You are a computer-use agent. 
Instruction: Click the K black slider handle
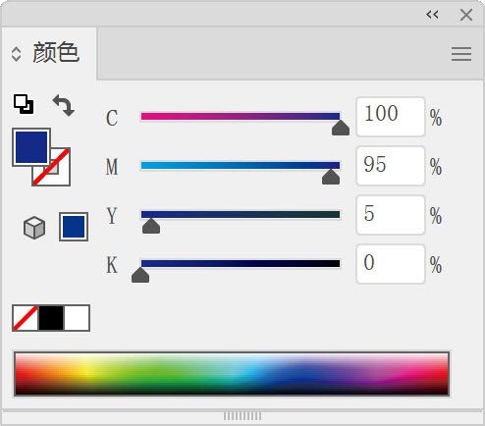[140, 275]
